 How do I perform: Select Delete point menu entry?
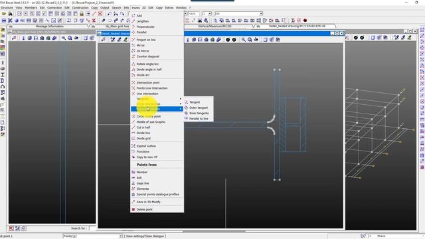145,210
